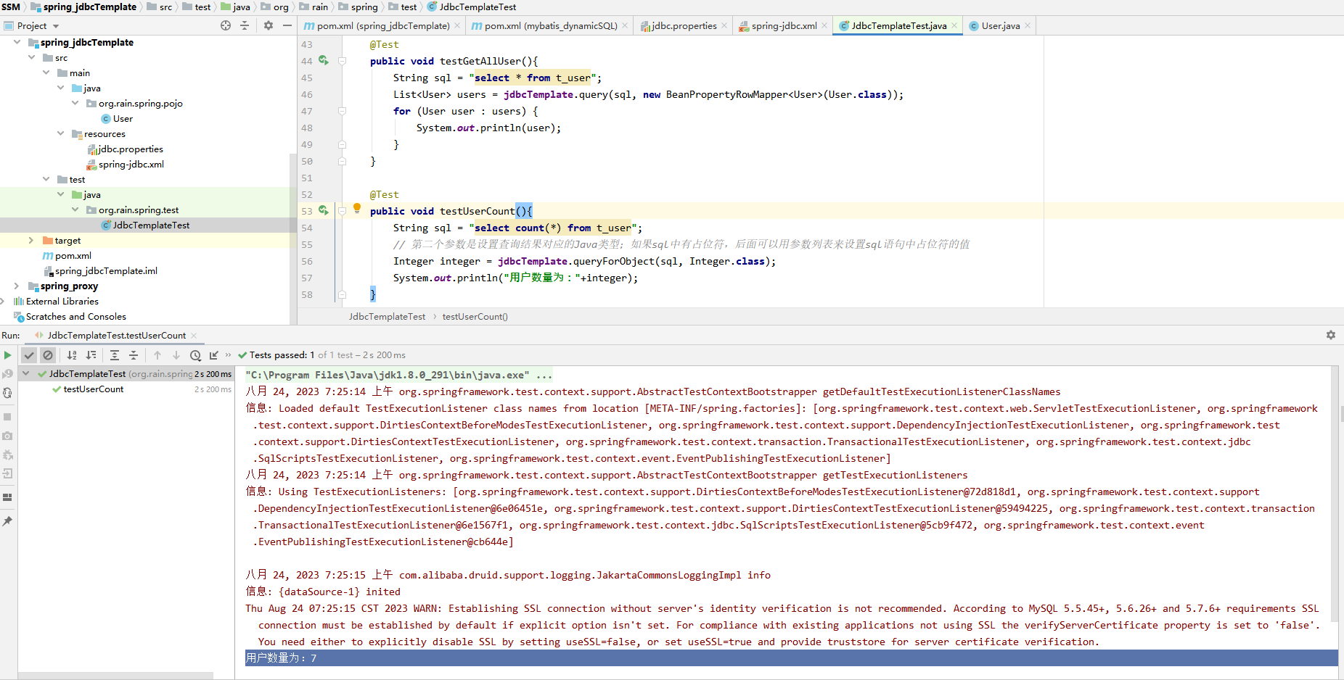Open Run panel settings gear
Image resolution: width=1344 pixels, height=680 pixels.
pos(1330,335)
